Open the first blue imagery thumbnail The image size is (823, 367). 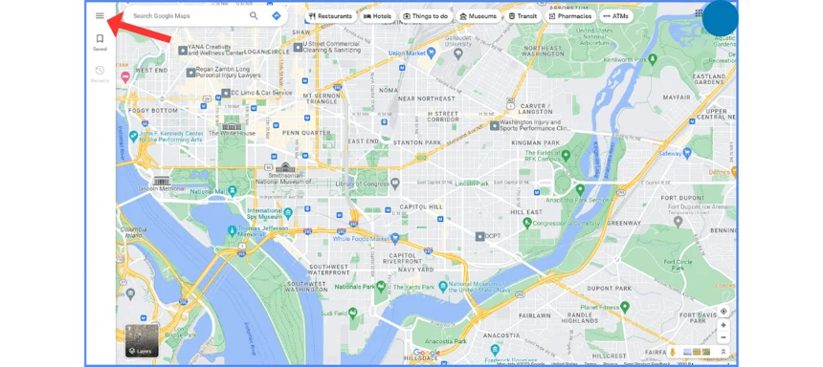click(687, 352)
